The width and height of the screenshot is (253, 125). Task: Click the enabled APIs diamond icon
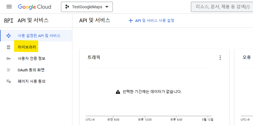9,36
